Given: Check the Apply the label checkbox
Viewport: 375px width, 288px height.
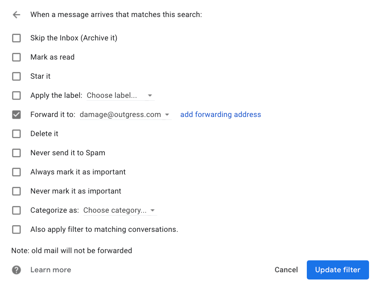Looking at the screenshot, I should click(x=17, y=96).
